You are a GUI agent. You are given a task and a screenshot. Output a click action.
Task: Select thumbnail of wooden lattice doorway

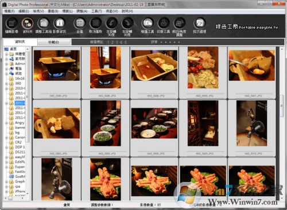click(x=203, y=123)
